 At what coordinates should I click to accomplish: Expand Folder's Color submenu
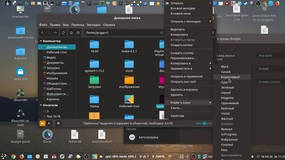(188, 103)
